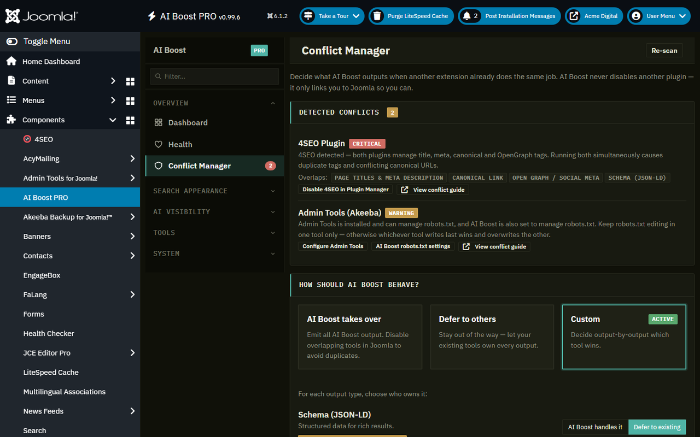Click the Dashboard grid icon
The width and height of the screenshot is (700, 437).
click(159, 123)
